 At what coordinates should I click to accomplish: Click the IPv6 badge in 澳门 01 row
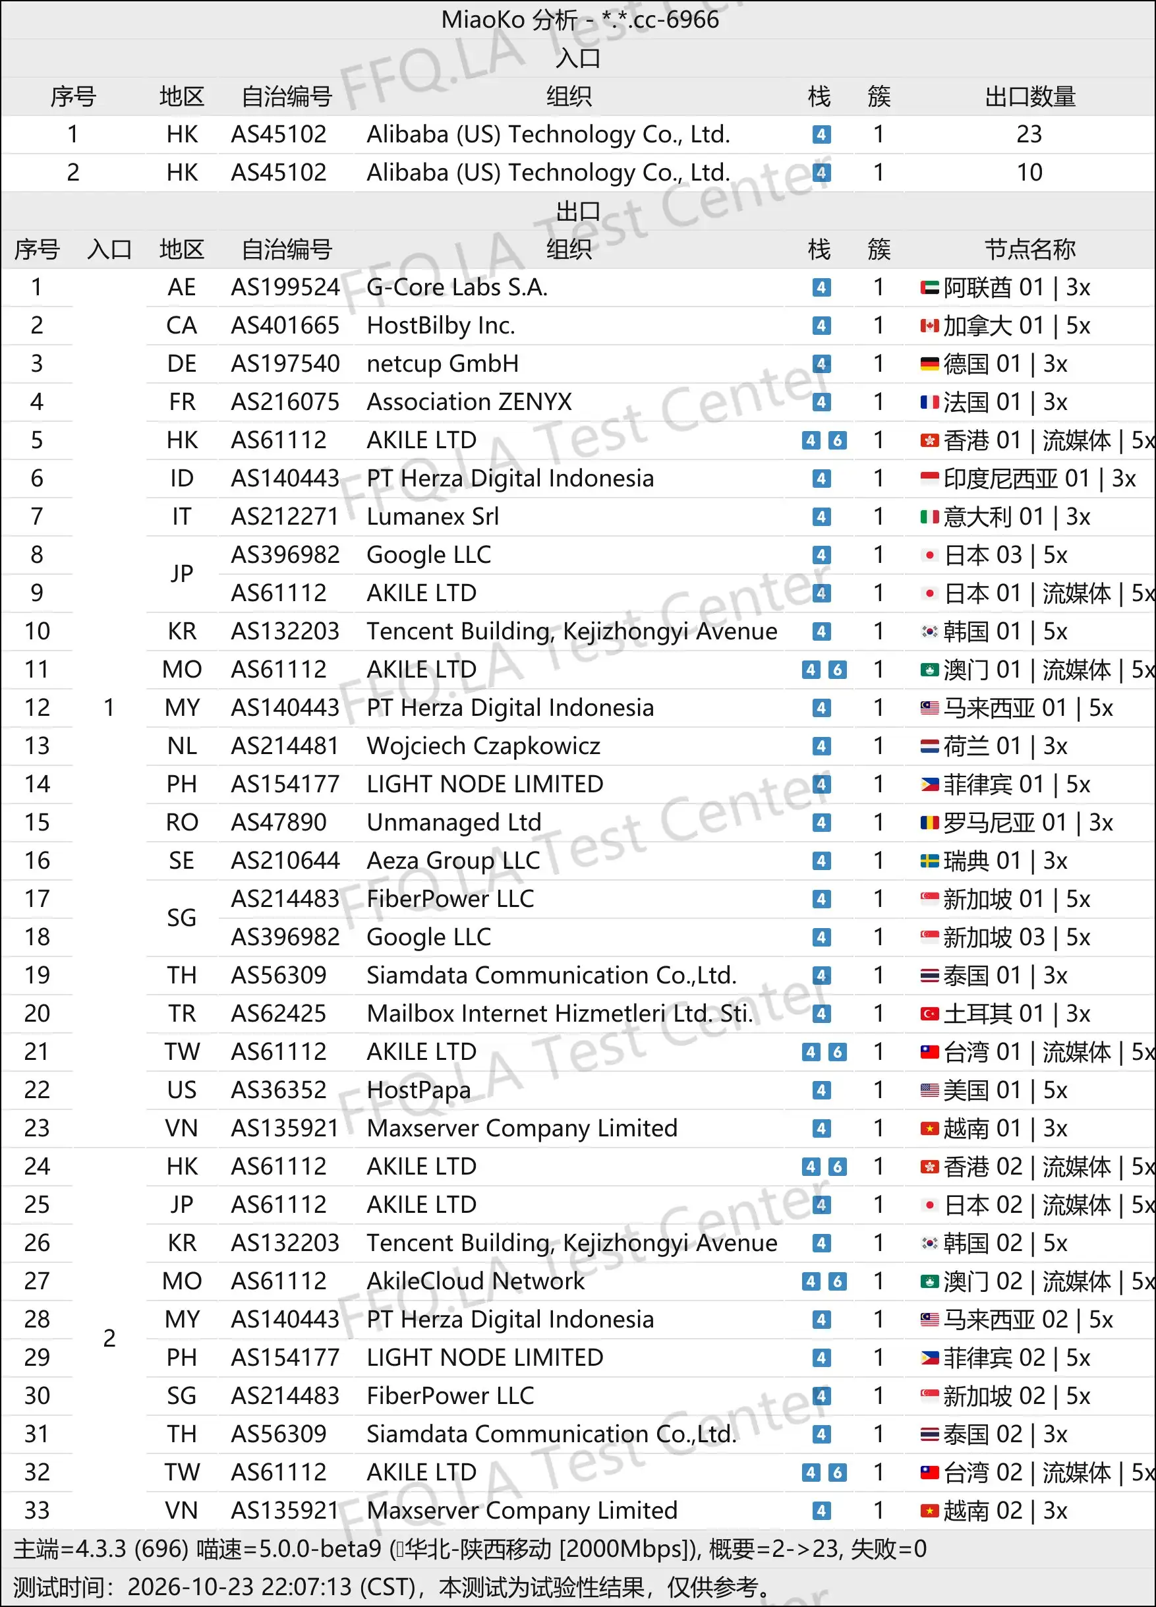837,670
